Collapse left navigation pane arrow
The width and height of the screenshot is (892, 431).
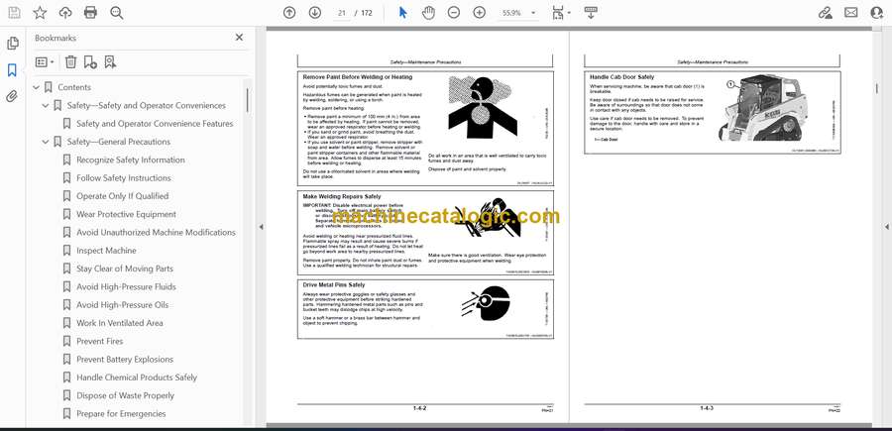click(261, 227)
